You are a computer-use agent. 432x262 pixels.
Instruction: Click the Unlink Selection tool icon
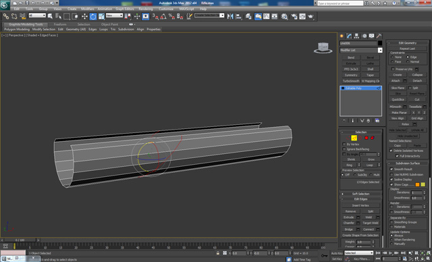(x=14, y=16)
